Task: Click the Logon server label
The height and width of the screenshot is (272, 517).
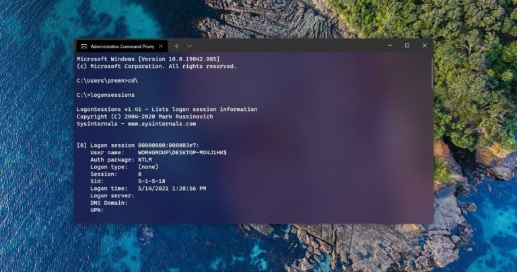Action: [x=112, y=196]
